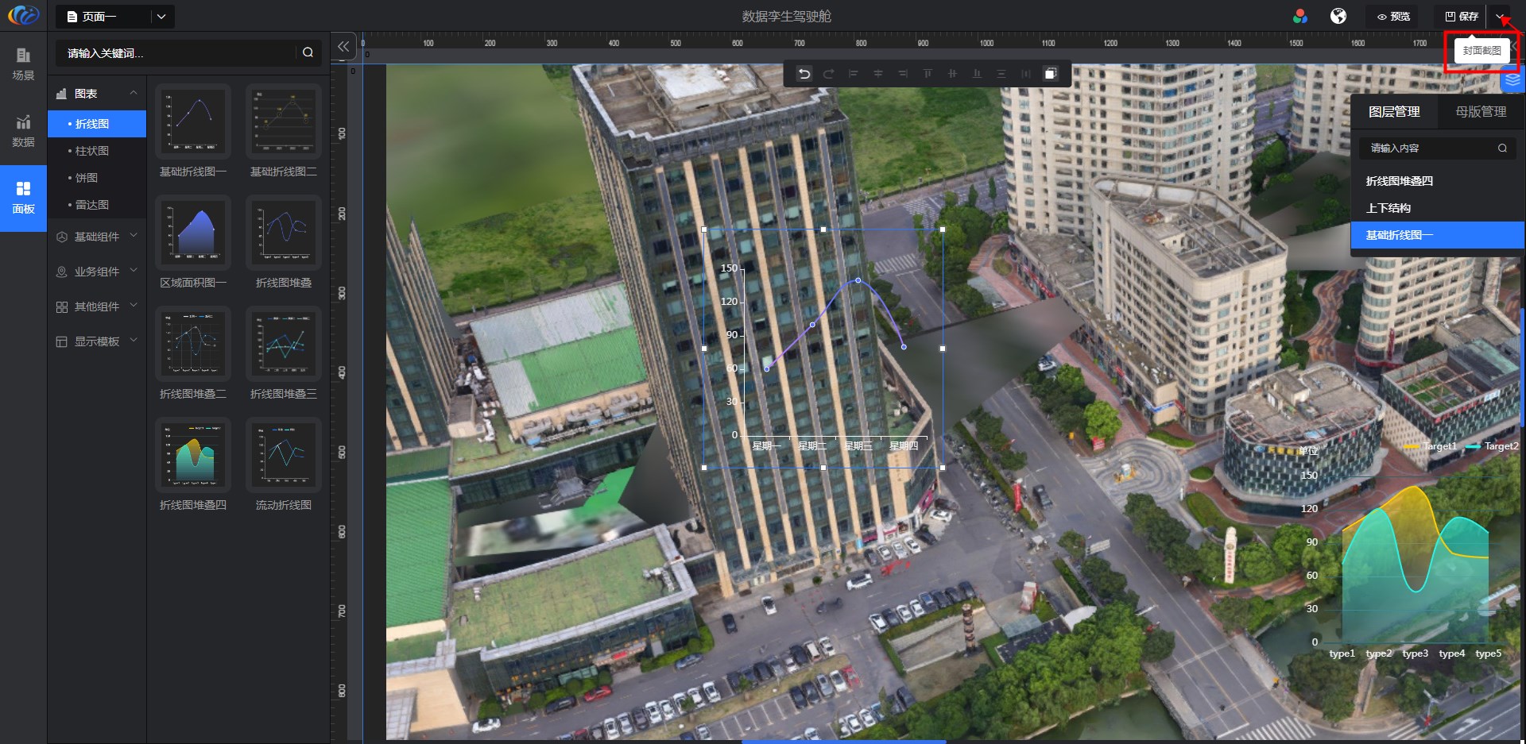Click the globe icon in header
The image size is (1526, 744).
tap(1338, 16)
